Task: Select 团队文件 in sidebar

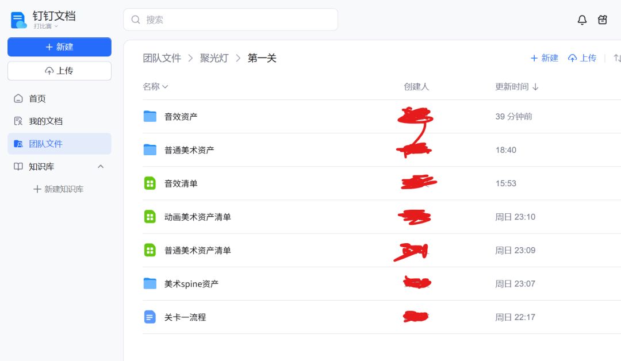Action: 59,144
